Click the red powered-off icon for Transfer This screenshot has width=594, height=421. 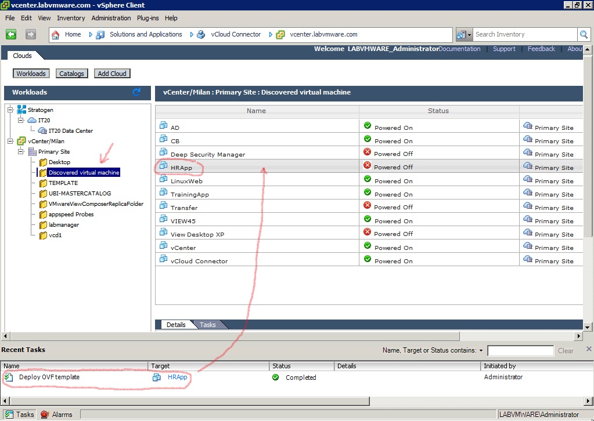click(367, 205)
